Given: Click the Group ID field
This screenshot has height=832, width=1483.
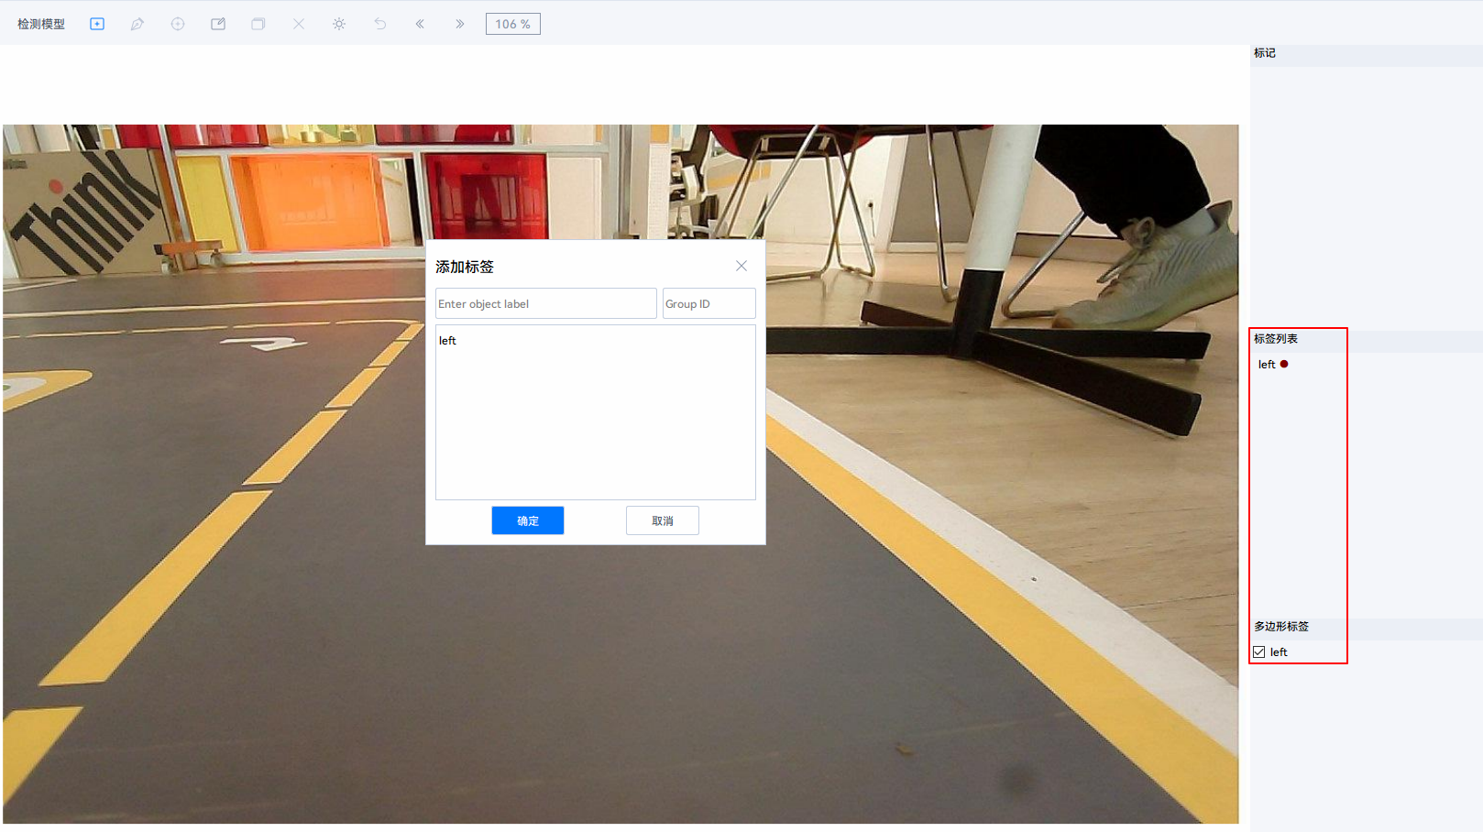Looking at the screenshot, I should 709,303.
